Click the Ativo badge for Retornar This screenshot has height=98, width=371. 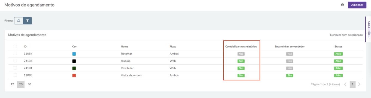point(338,54)
